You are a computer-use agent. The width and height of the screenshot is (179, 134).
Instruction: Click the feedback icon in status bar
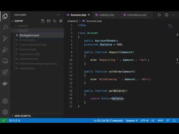point(168,121)
